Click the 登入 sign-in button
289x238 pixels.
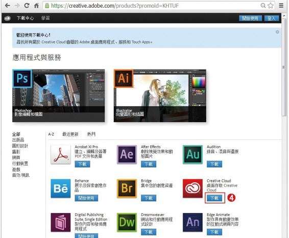point(271,18)
